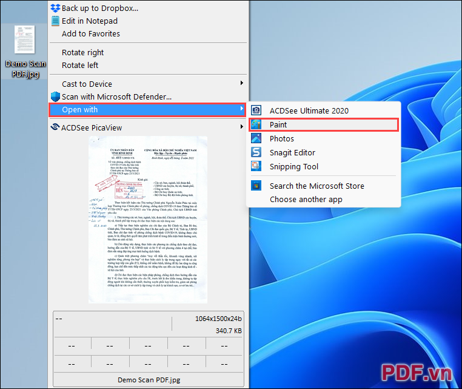Open the image with Paint
This screenshot has height=389, width=462.
click(324, 125)
